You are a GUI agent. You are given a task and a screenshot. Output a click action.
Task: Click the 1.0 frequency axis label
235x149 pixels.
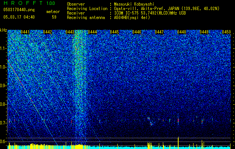pos(3,67)
